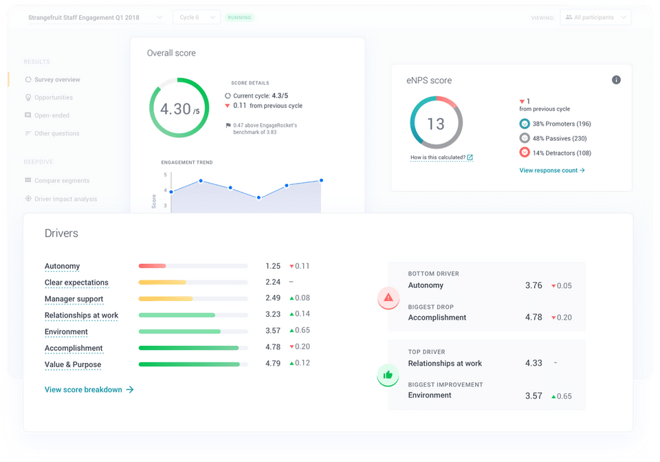Click Bottom driver Autonomy score 3.76

[x=533, y=286]
